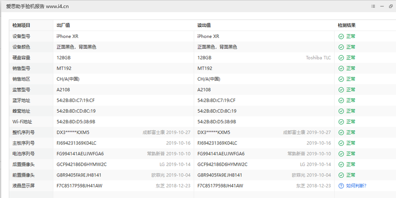Screen dimensions: 396x198
Task: Click window title 爱思助手验机报告 www.i4.cn
Action: (37, 7)
